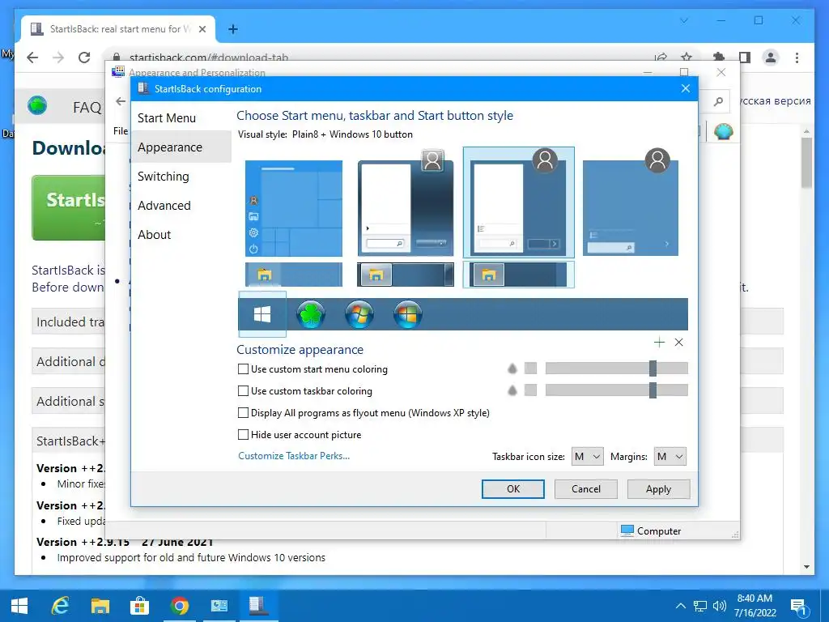Select the Windows 10 flat start button icon
The width and height of the screenshot is (829, 622).
point(262,314)
